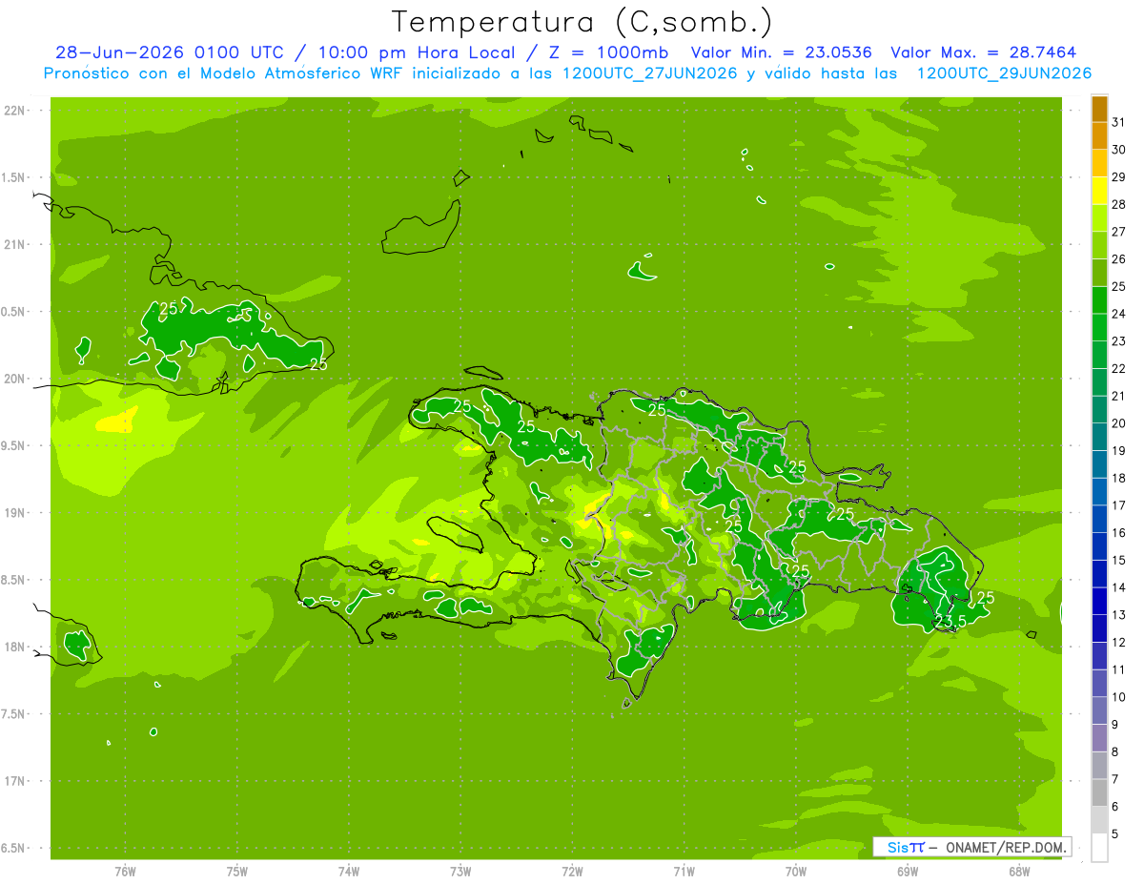Image resolution: width=1144 pixels, height=884 pixels.
Task: Click the "23.5" contour label
Action: tap(950, 621)
